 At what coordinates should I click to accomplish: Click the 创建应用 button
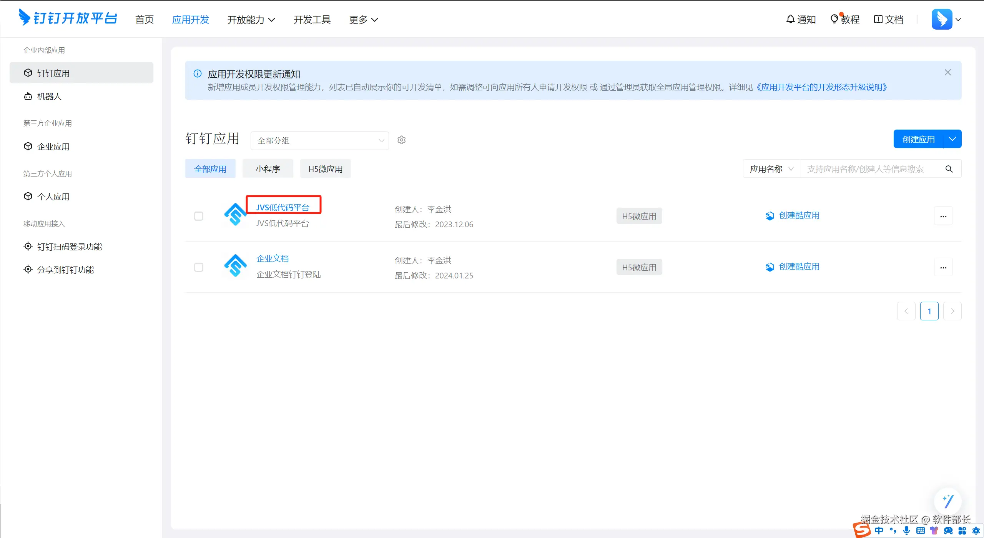pos(918,139)
